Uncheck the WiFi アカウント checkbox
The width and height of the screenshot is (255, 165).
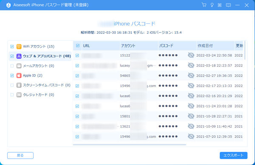12,47
